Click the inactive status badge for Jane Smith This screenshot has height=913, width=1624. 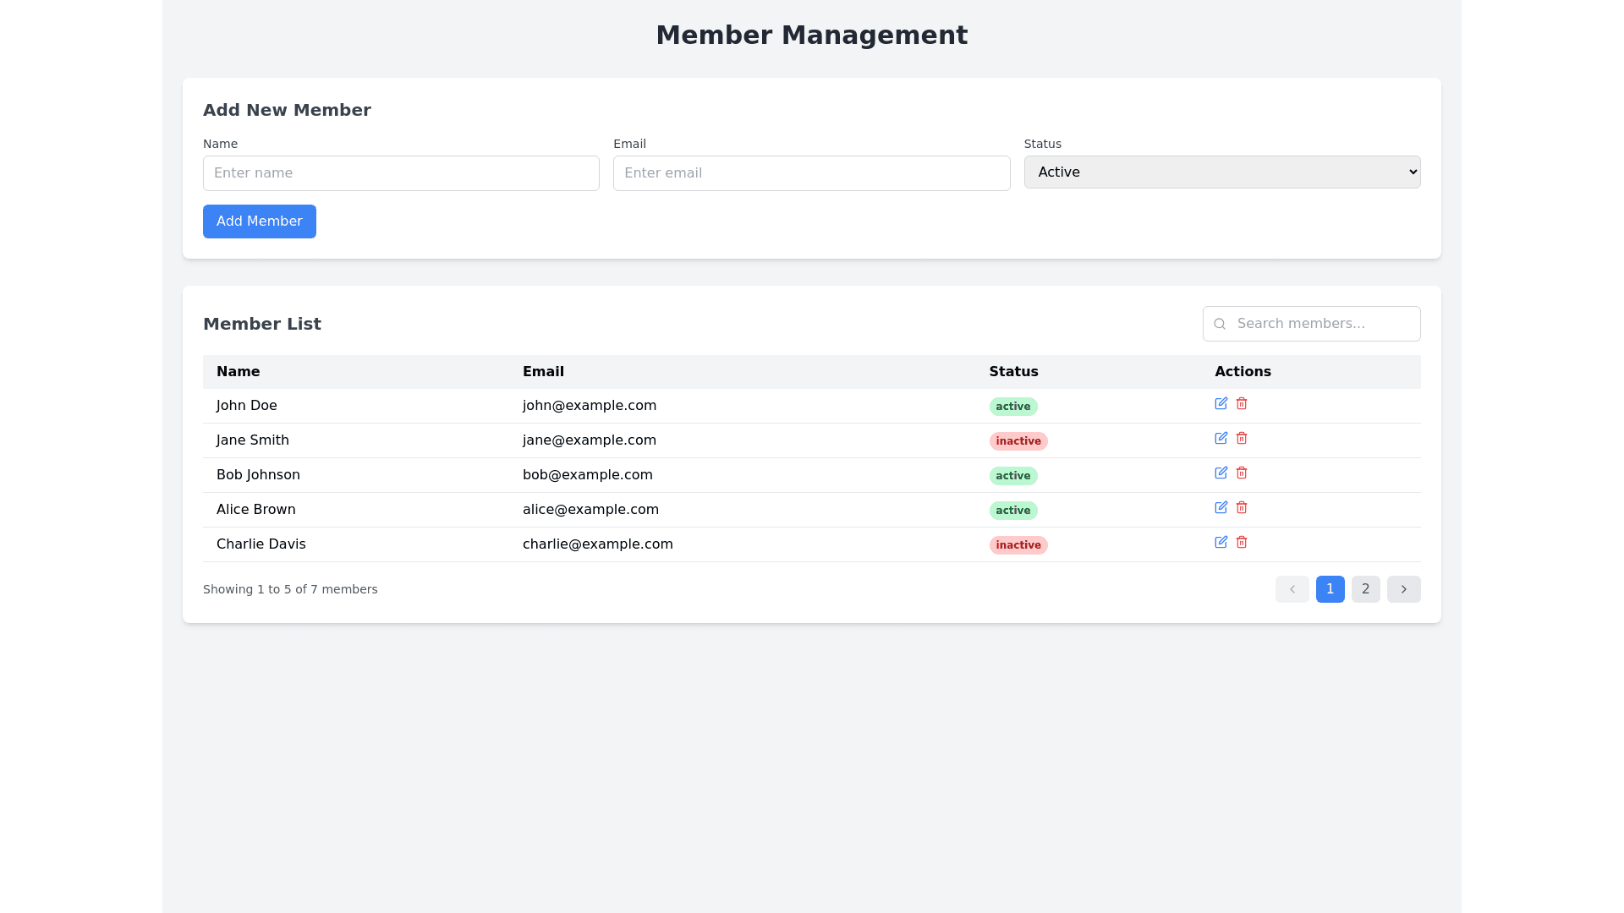pyautogui.click(x=1018, y=441)
